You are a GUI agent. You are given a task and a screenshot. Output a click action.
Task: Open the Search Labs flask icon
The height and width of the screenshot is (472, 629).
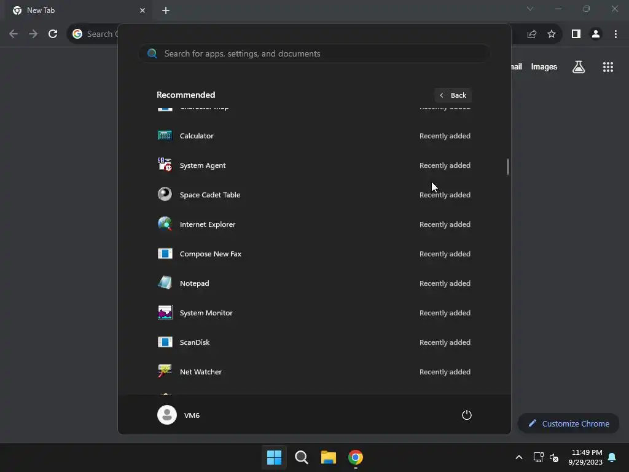click(x=579, y=67)
